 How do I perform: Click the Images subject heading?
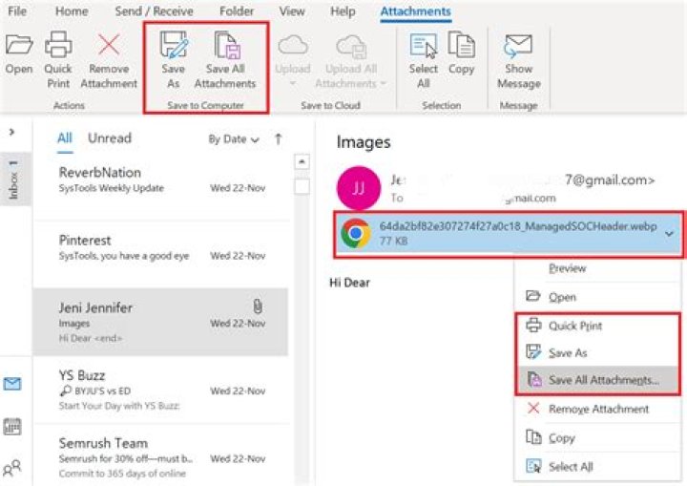pos(364,142)
